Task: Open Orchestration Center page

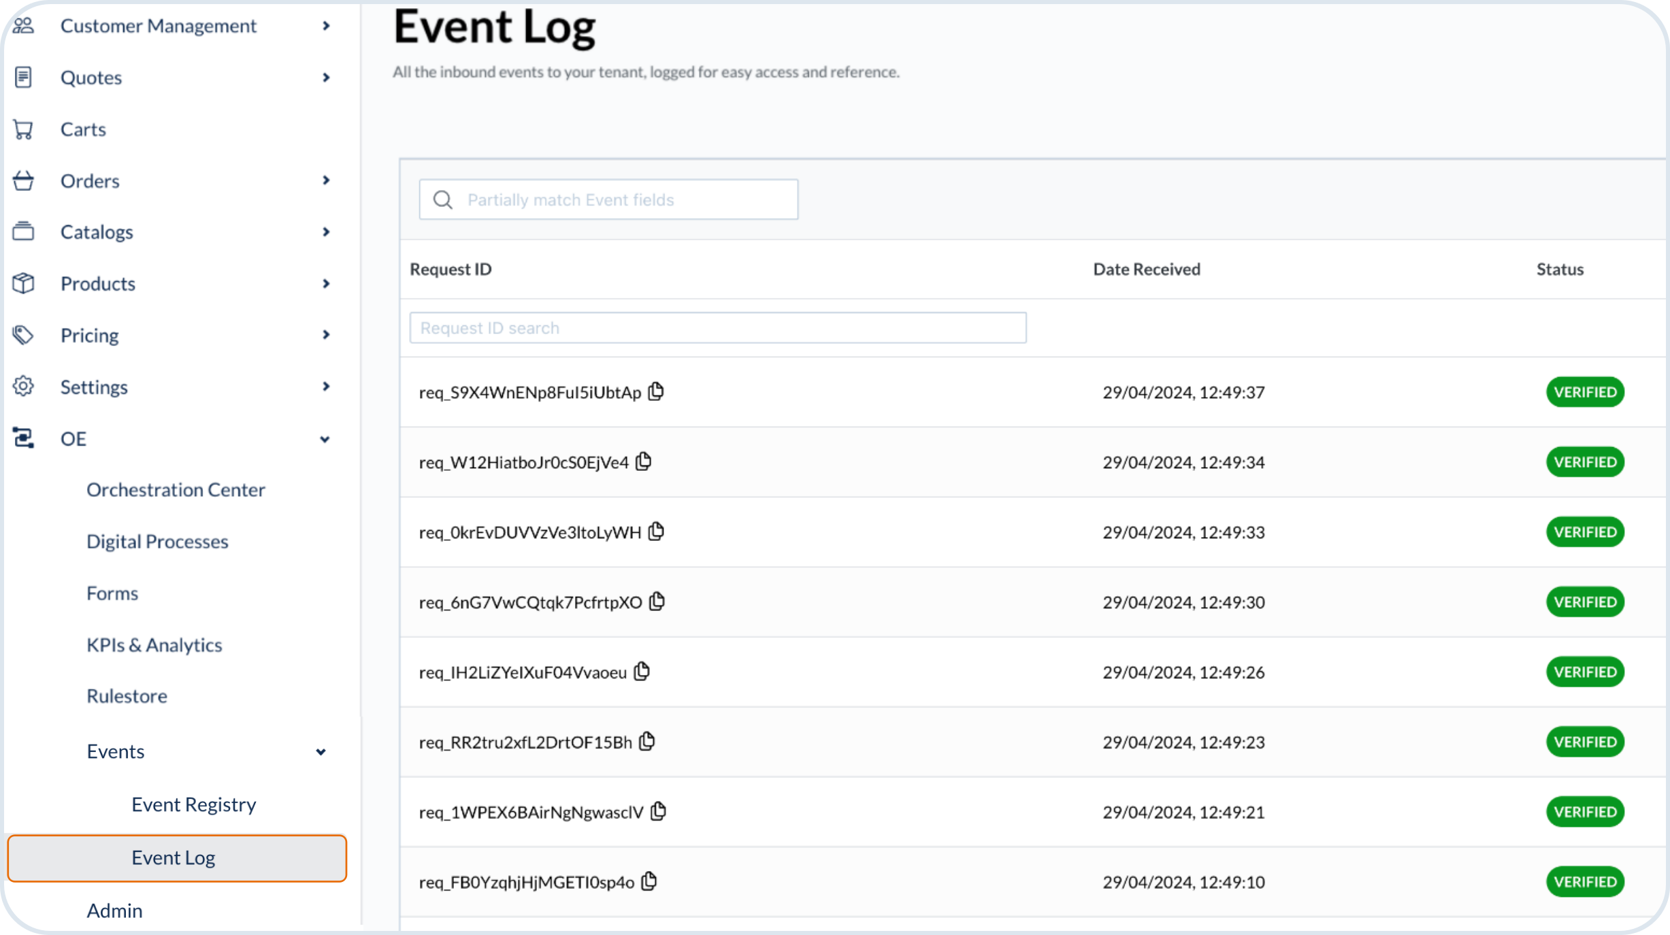Action: coord(176,490)
